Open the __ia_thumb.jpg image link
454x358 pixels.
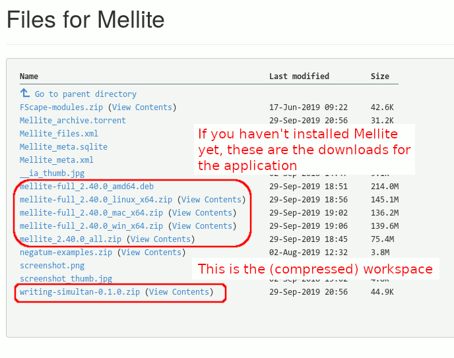[52, 173]
